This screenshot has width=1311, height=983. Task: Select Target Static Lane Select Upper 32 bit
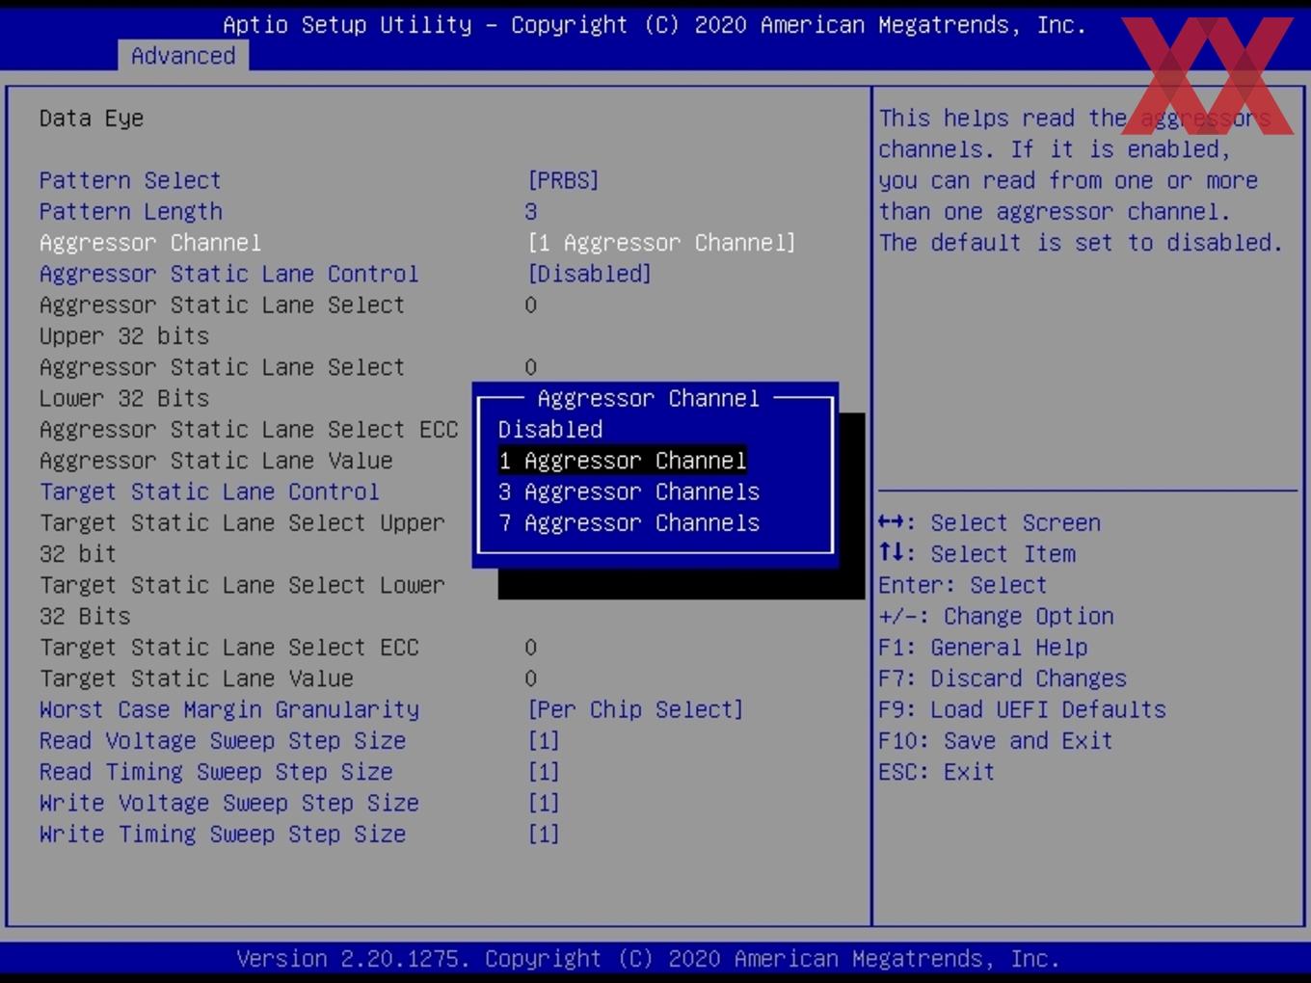pyautogui.click(x=242, y=539)
